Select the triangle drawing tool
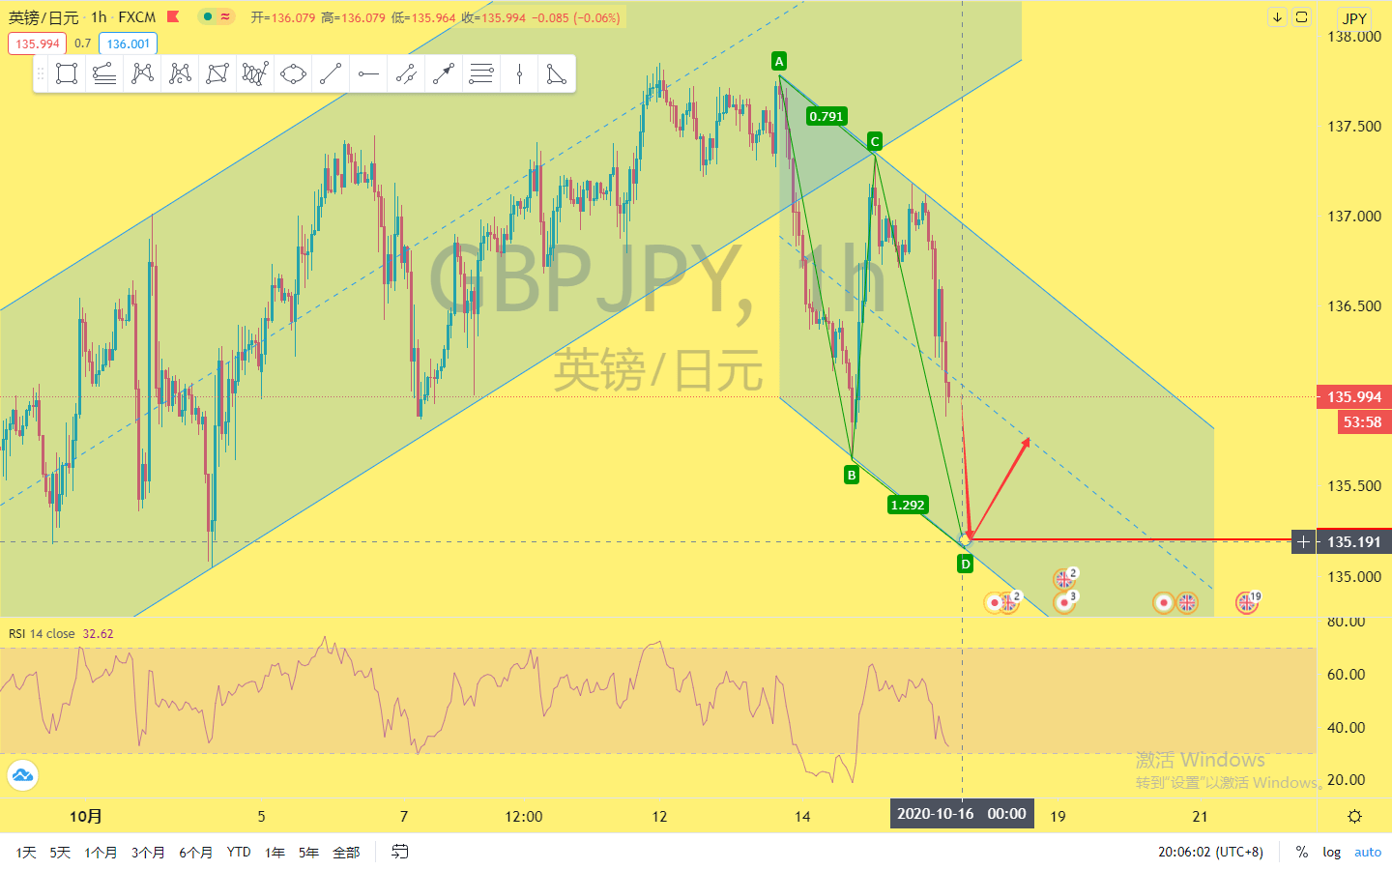Viewport: 1392px width, 870px height. coord(557,73)
